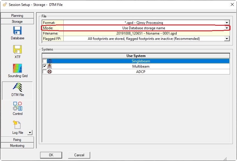Expand the Mode dropdown arrow
Screen dimensions: 237x161
point(227,28)
